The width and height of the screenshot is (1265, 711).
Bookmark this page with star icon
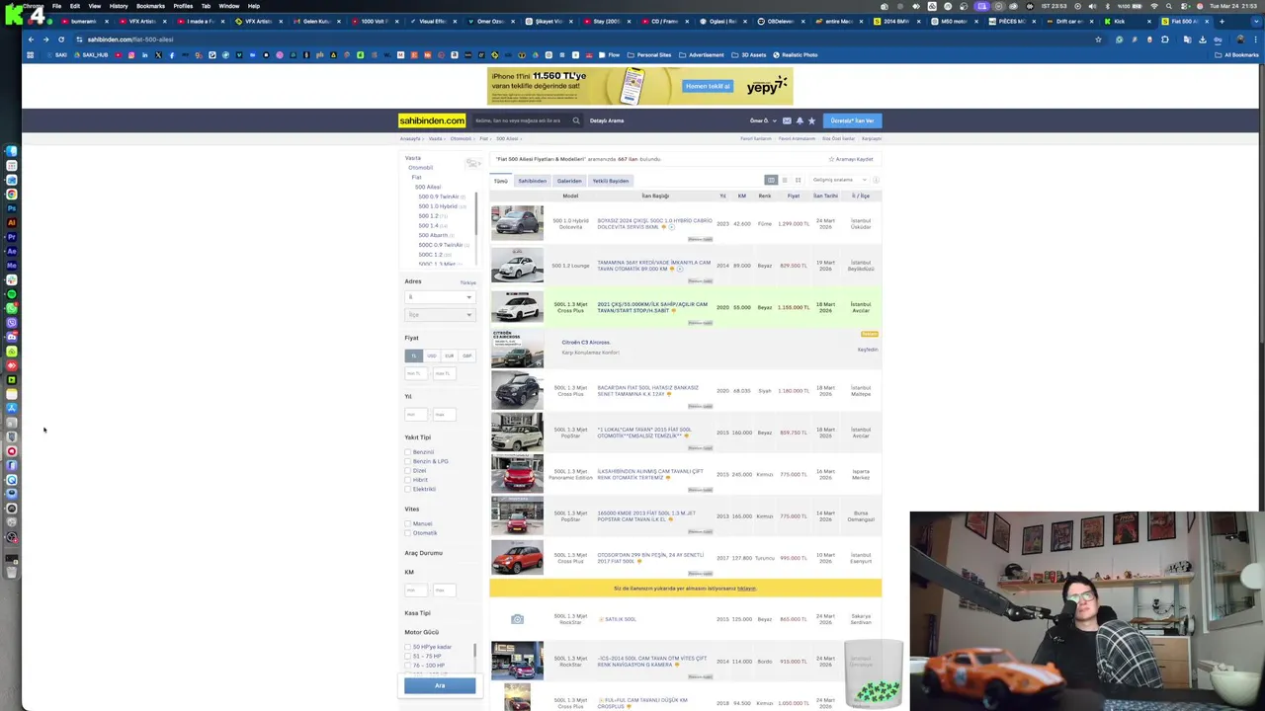pos(1098,39)
